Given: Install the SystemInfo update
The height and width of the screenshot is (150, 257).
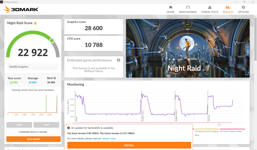Looking at the screenshot, I should pos(129,145).
